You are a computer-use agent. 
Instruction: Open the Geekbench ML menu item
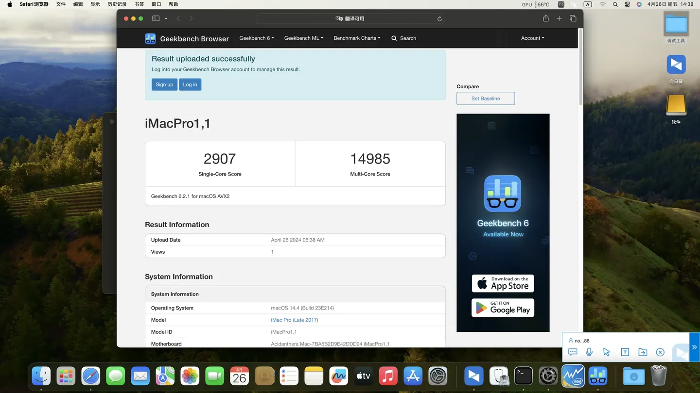(303, 38)
